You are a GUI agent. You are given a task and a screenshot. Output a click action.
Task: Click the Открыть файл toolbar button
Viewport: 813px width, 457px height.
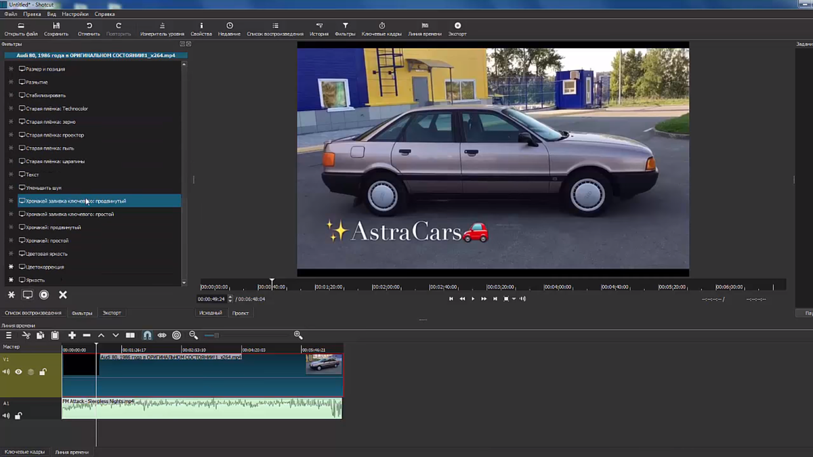coord(21,29)
